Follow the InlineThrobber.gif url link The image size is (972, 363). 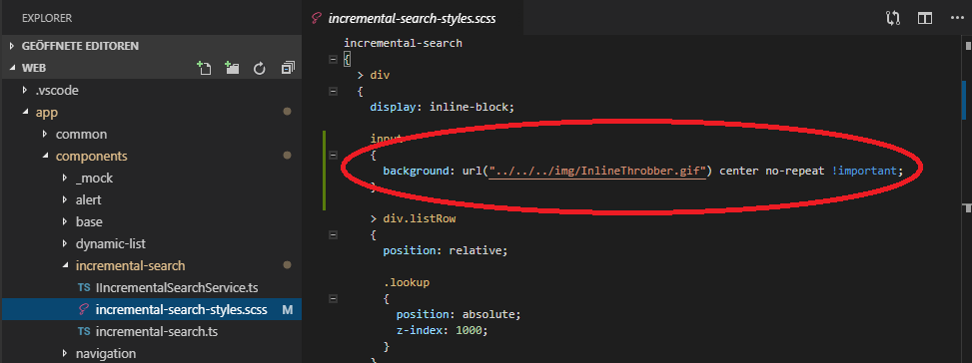tap(597, 171)
